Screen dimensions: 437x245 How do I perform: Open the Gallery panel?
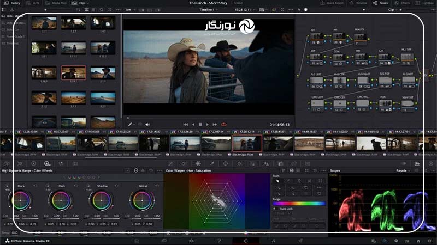coord(11,3)
